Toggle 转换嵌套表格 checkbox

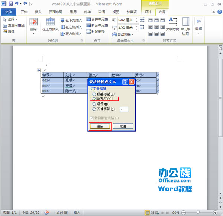92,118
